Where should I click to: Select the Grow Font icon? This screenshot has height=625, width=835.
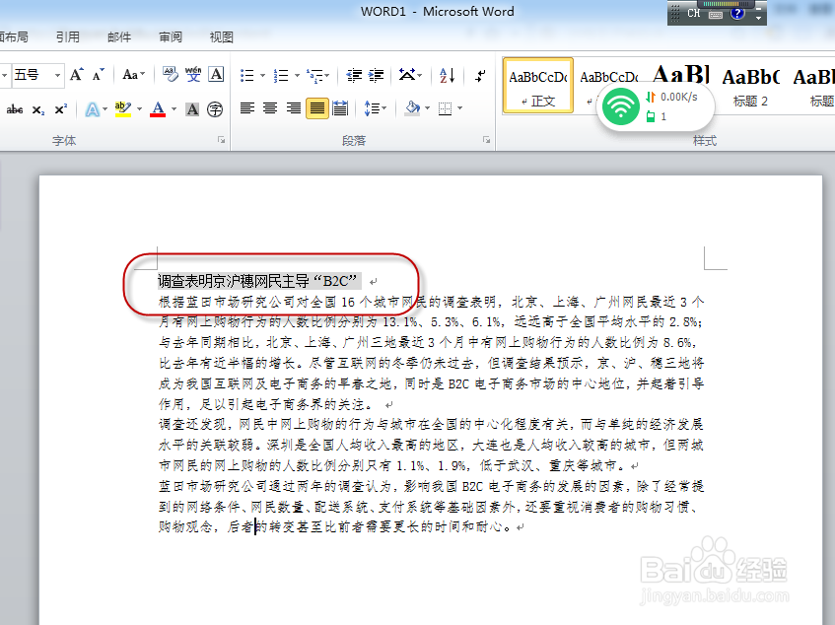point(76,74)
